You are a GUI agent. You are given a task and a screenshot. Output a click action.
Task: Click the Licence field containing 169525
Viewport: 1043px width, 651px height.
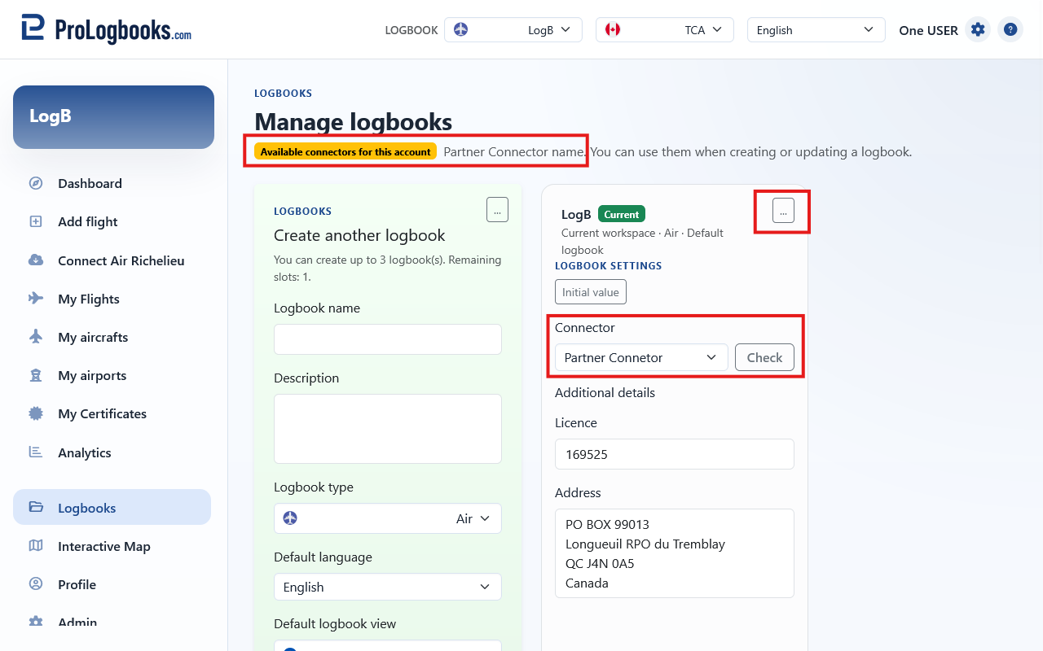point(675,454)
